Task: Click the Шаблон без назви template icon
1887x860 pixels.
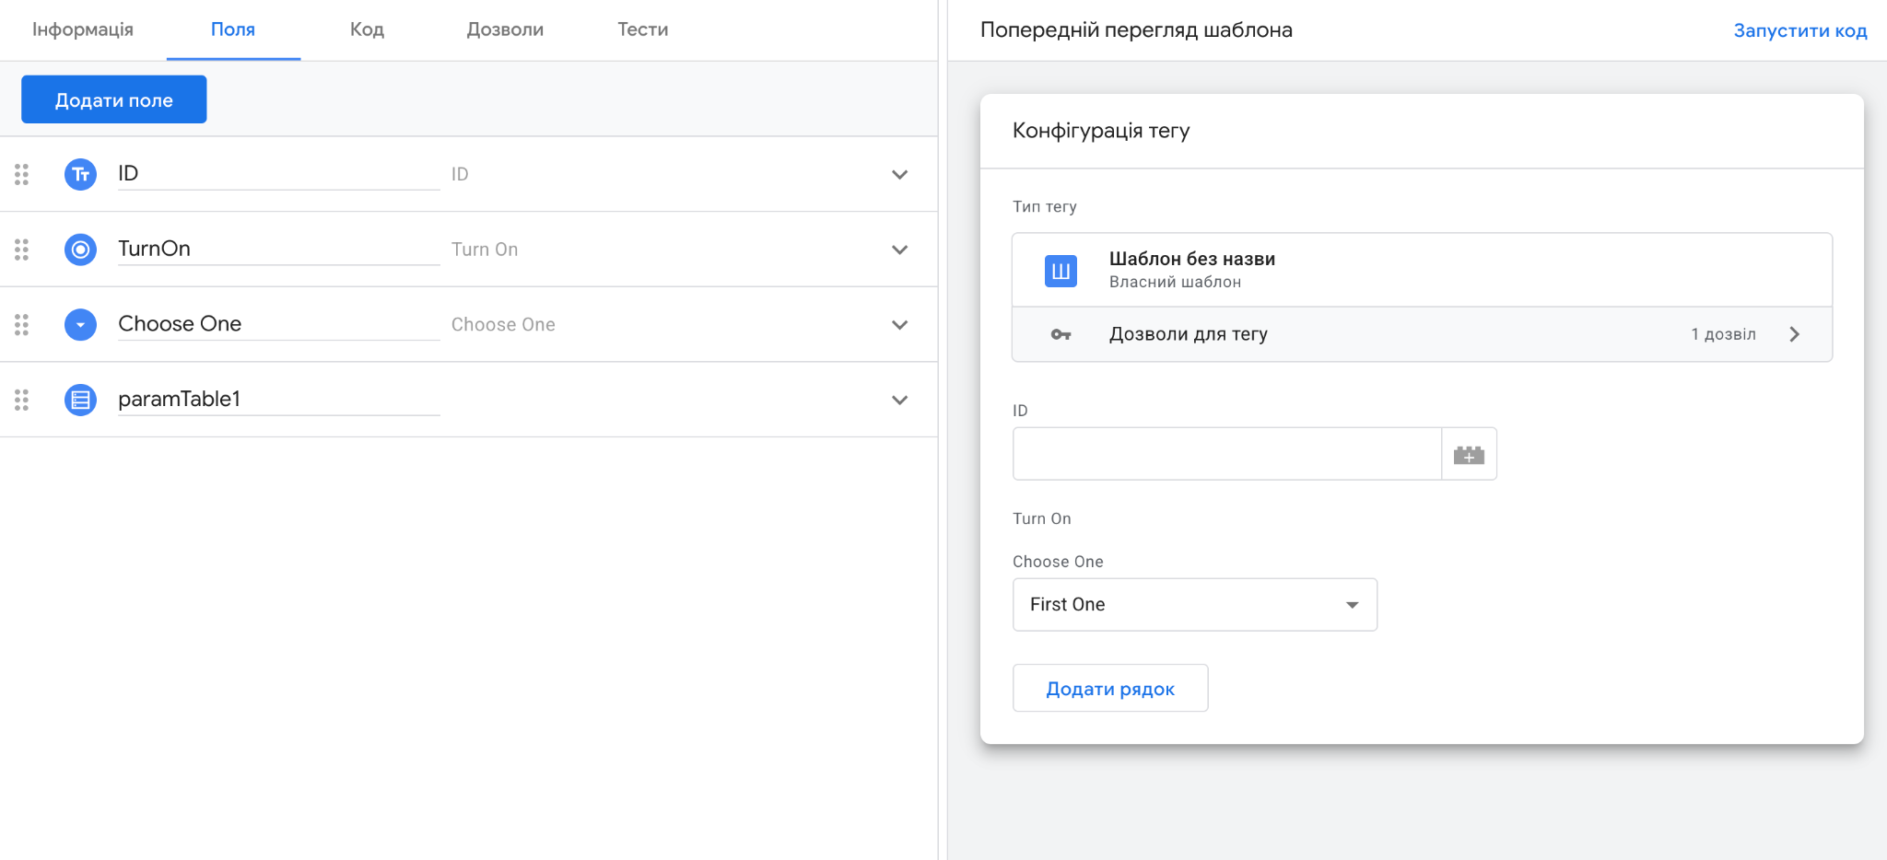Action: click(x=1061, y=269)
